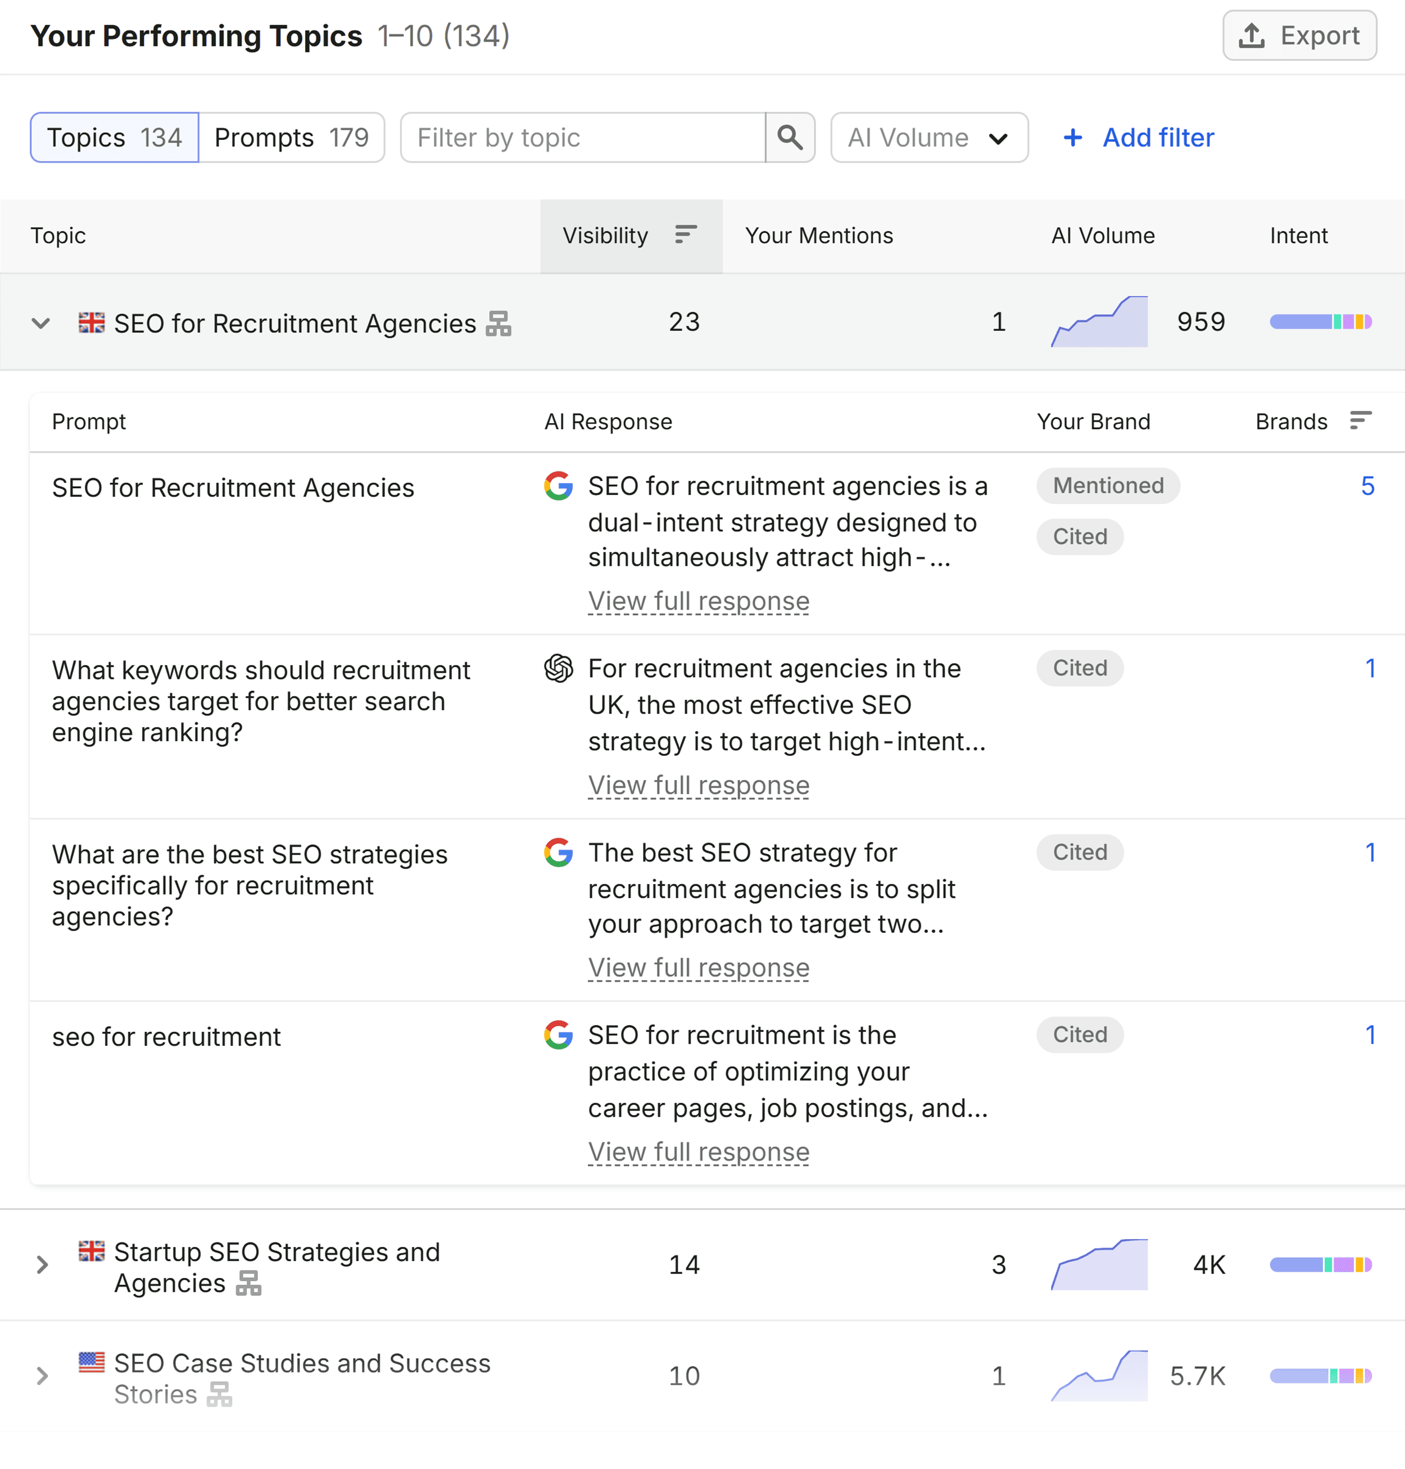Switch to the Topics 134 tab
This screenshot has height=1469, width=1405.
click(115, 138)
